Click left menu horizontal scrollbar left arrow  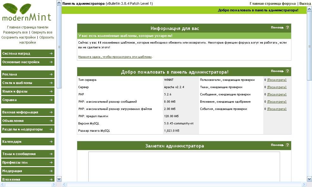[x=2, y=184]
